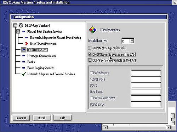The width and height of the screenshot is (177, 132).
Task: Click the highlighted icon next to TCP/IP Services
Action: click(24, 50)
